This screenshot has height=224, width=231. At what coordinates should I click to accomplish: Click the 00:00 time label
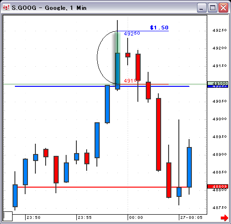click(136, 217)
